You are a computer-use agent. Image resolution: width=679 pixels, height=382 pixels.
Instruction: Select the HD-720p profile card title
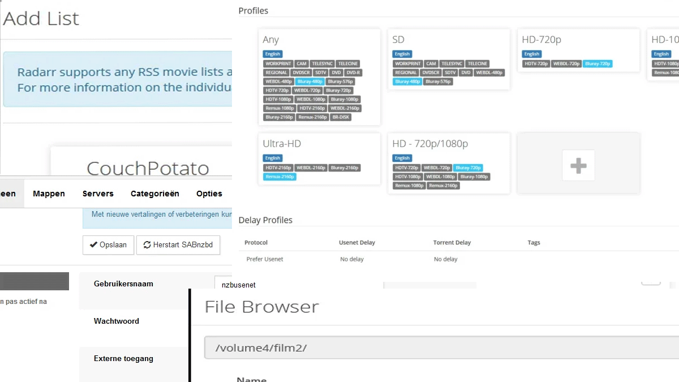click(542, 40)
